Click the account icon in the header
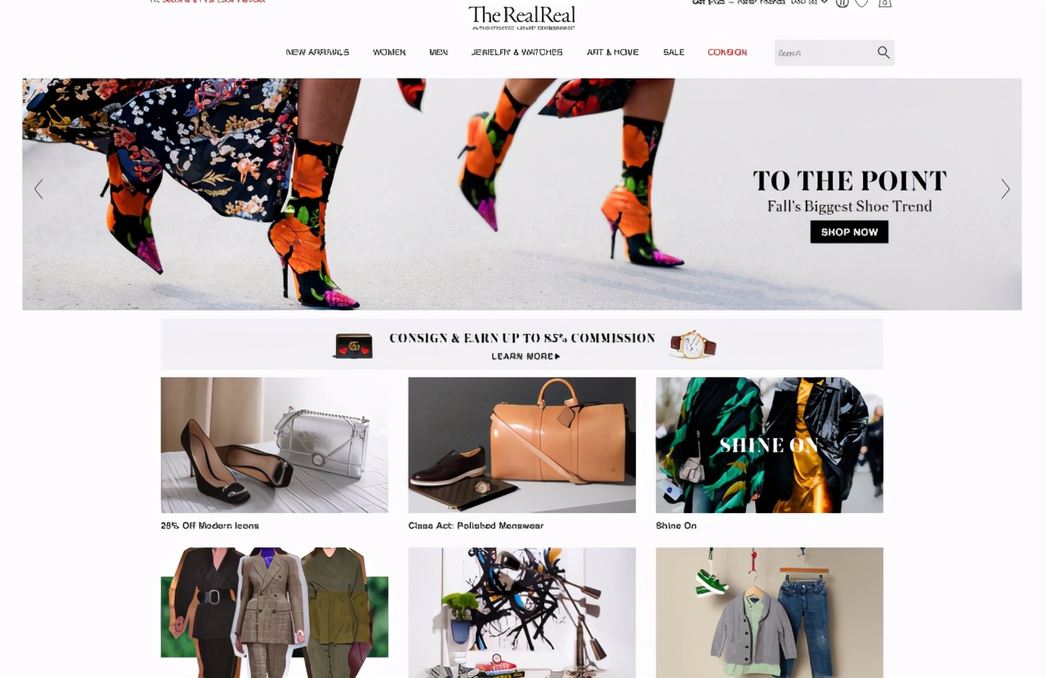The height and width of the screenshot is (678, 1046). [842, 2]
